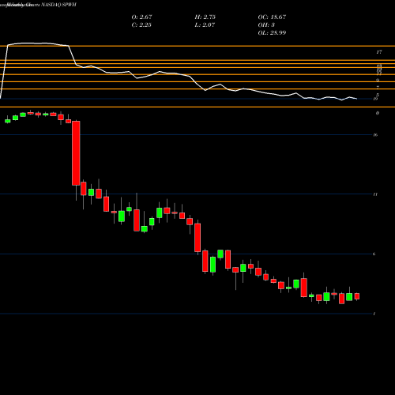Screen dimensions: 395x395
Task: Click the '1' price axis label
Action: tap(374, 314)
